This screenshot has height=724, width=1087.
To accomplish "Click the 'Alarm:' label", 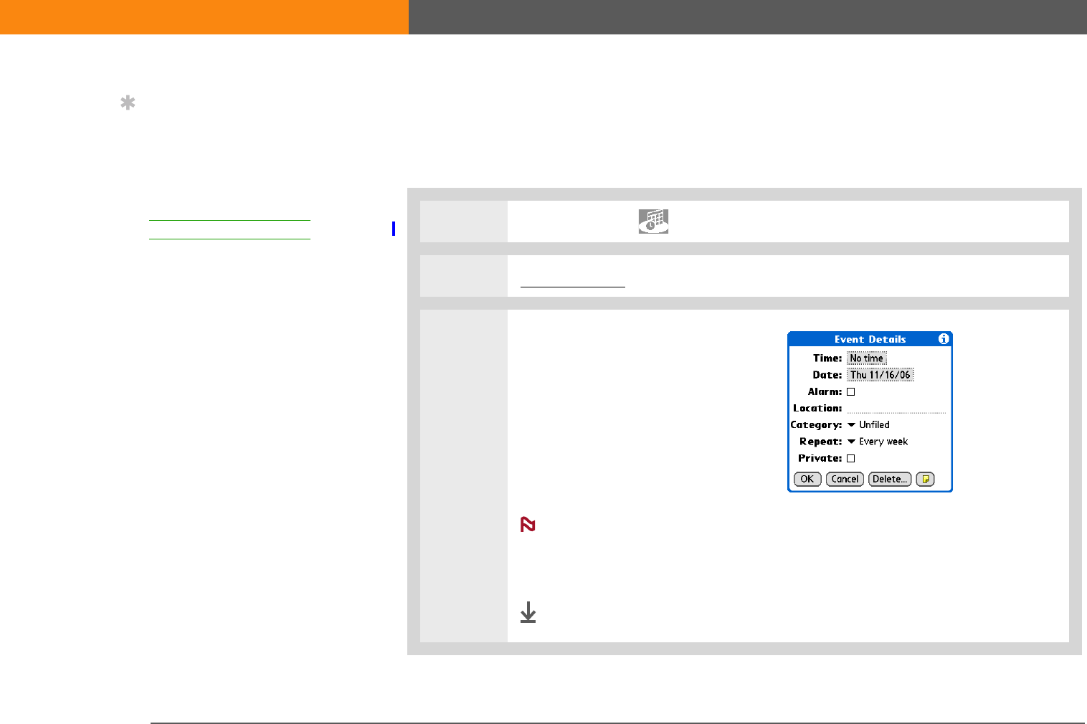I will (x=825, y=392).
